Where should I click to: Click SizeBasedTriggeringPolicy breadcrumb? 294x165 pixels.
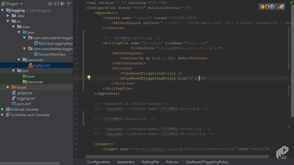coord(207,162)
